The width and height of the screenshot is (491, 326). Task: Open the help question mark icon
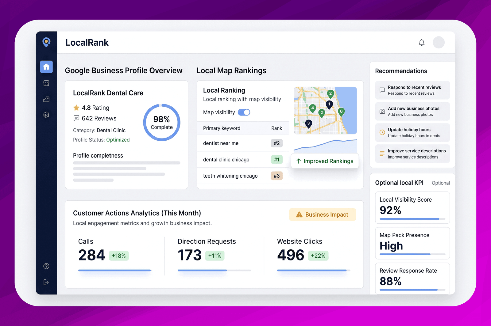coord(46,266)
